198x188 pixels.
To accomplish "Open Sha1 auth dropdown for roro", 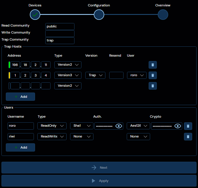I will click(x=82, y=126).
